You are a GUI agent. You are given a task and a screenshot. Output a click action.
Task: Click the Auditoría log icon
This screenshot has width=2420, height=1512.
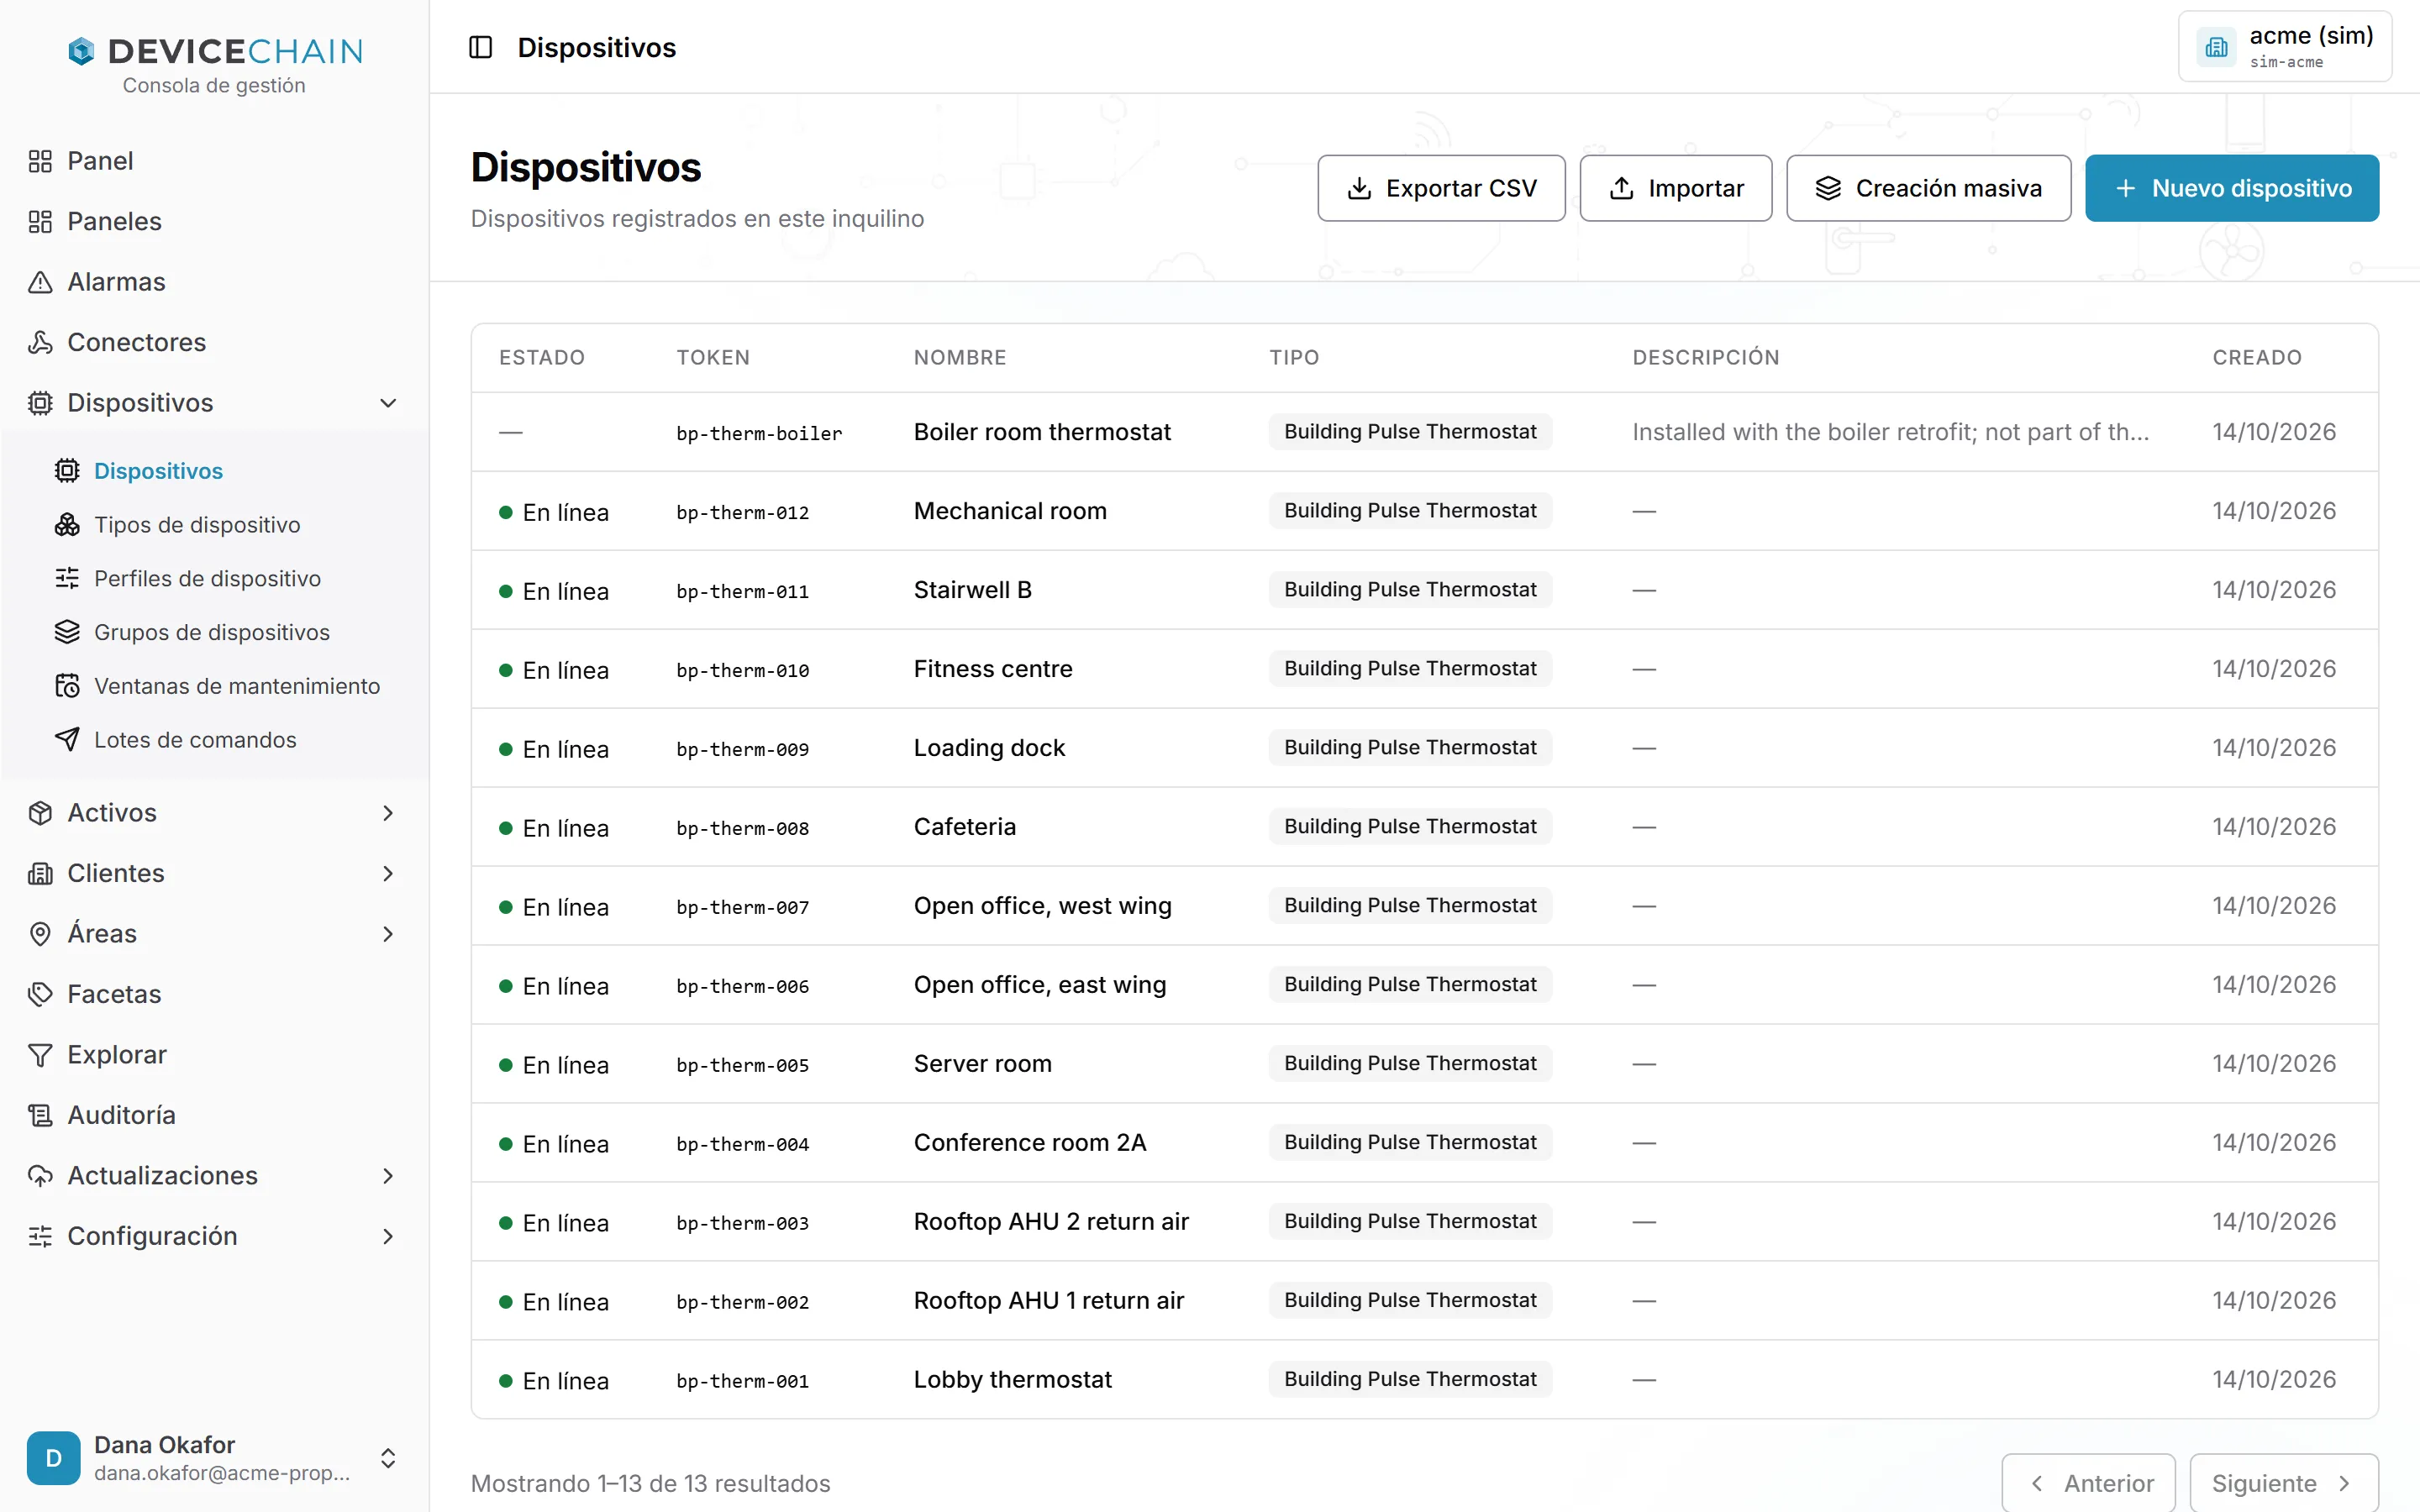click(40, 1115)
